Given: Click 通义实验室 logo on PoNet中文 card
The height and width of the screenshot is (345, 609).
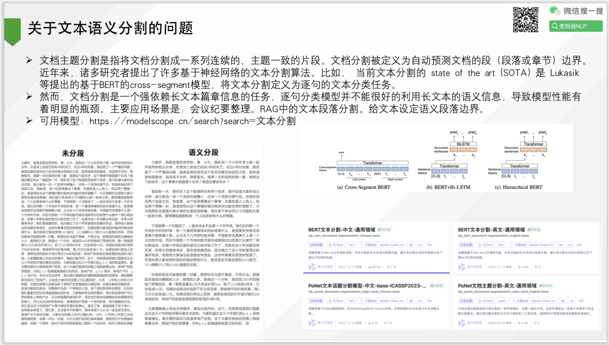Looking at the screenshot, I should [x=312, y=323].
